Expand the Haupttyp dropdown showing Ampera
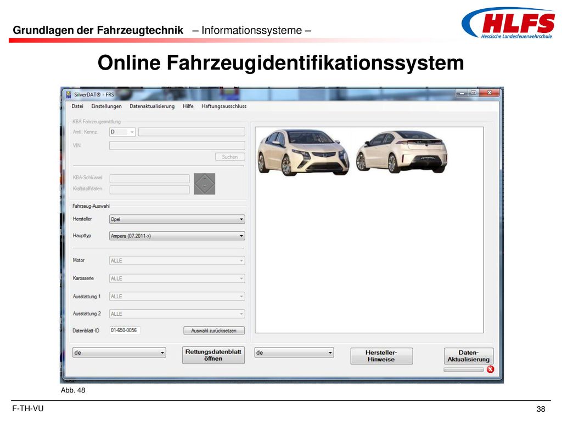Viewport: 562px width, 421px height. [177, 236]
